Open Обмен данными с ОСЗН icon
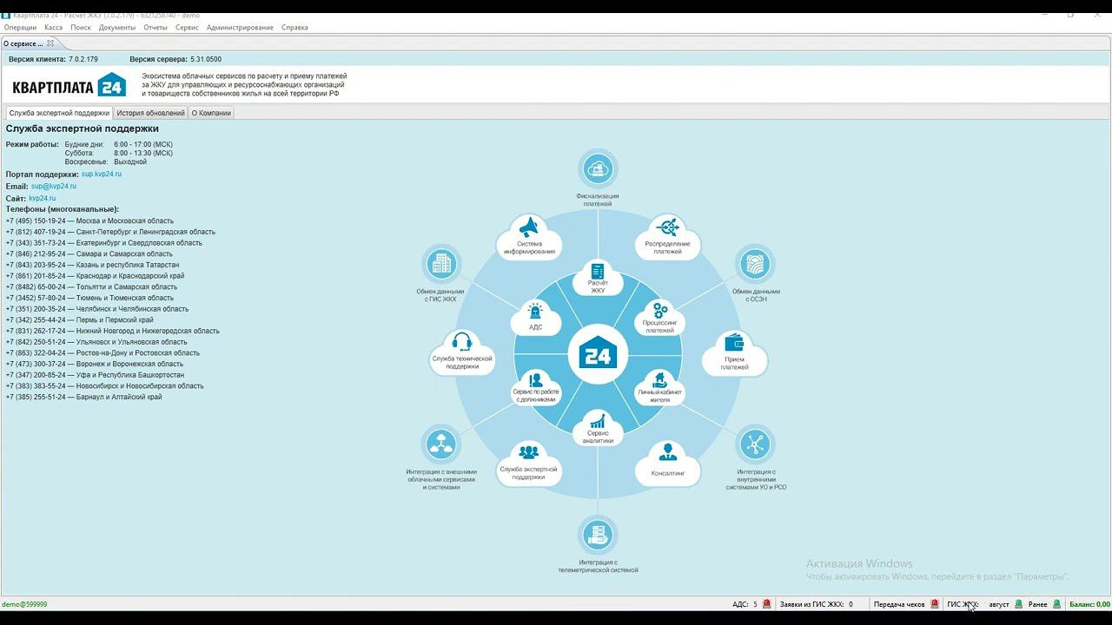Image resolution: width=1112 pixels, height=625 pixels. coord(755,264)
